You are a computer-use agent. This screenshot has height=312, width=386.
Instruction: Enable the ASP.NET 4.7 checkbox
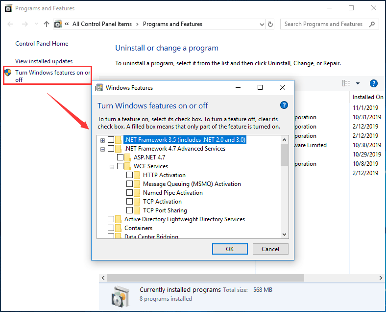click(120, 157)
